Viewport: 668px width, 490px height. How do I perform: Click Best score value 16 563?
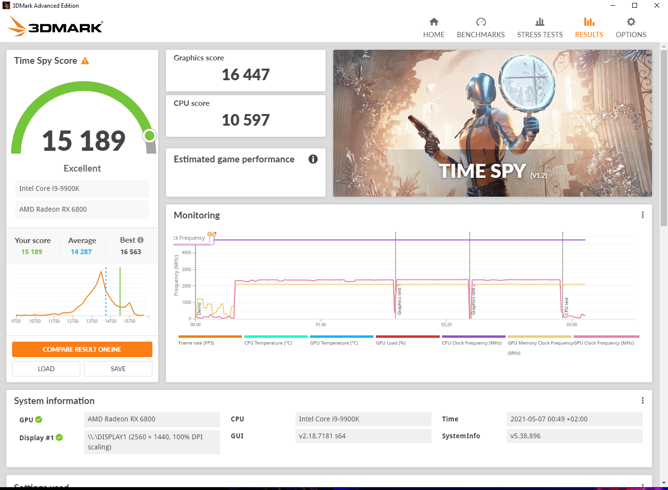pyautogui.click(x=131, y=252)
